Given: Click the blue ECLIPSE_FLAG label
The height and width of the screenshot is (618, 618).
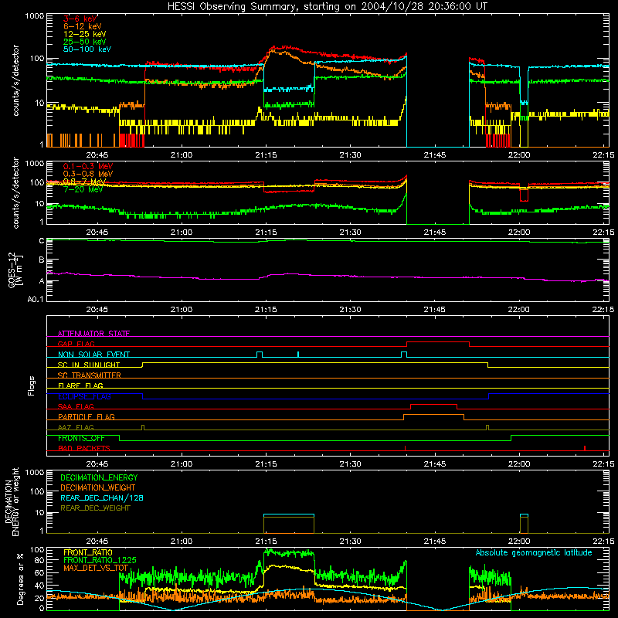Looking at the screenshot, I should [x=84, y=396].
